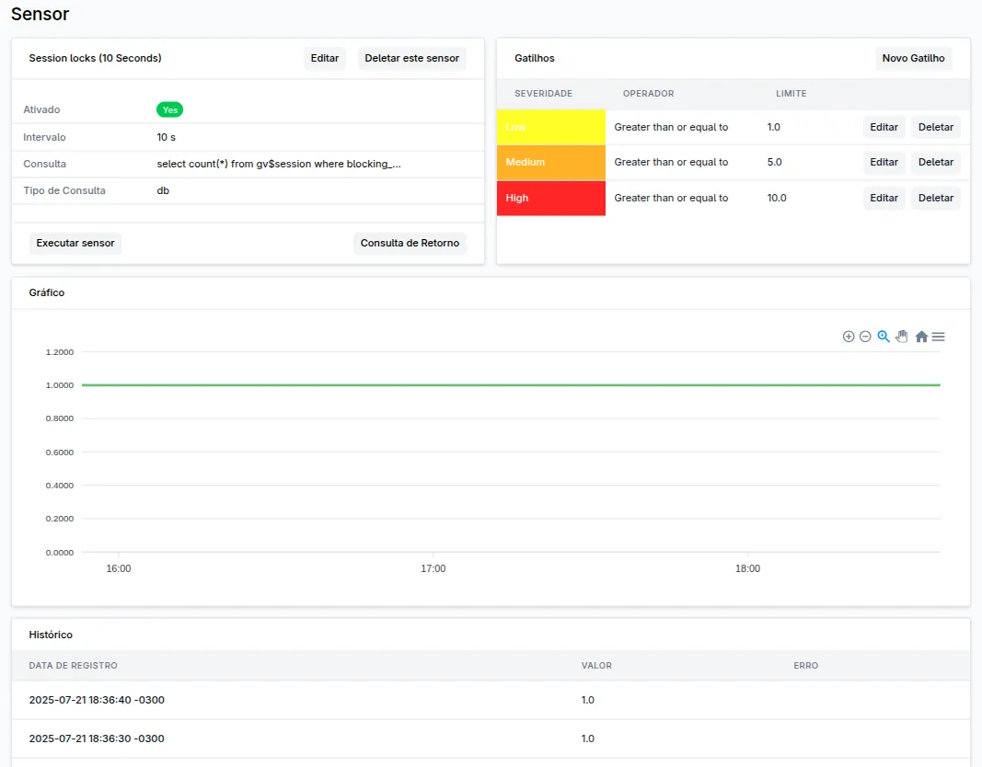Click Deletar este sensor
The height and width of the screenshot is (767, 982).
(411, 58)
